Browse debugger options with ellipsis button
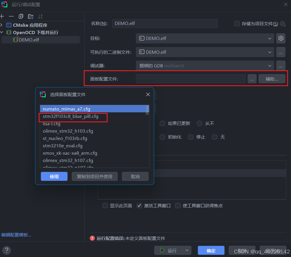The width and height of the screenshot is (291, 257). pos(281,66)
